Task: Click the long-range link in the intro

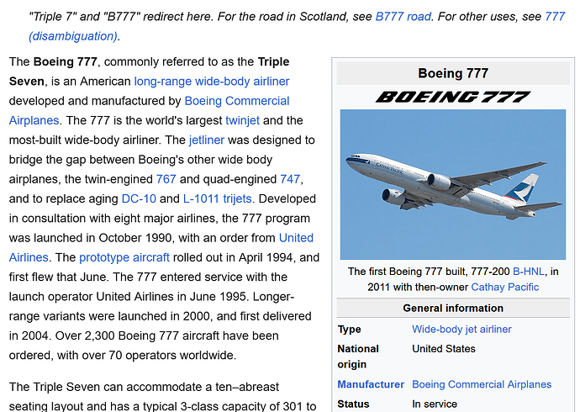Action: pos(166,82)
